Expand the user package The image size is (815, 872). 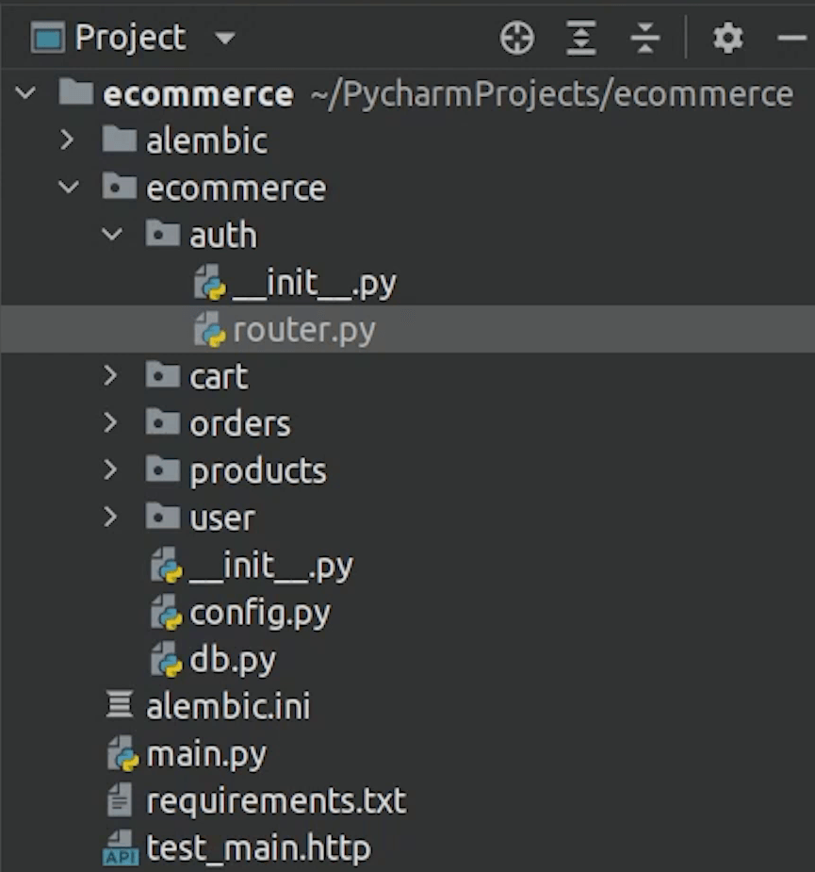112,518
